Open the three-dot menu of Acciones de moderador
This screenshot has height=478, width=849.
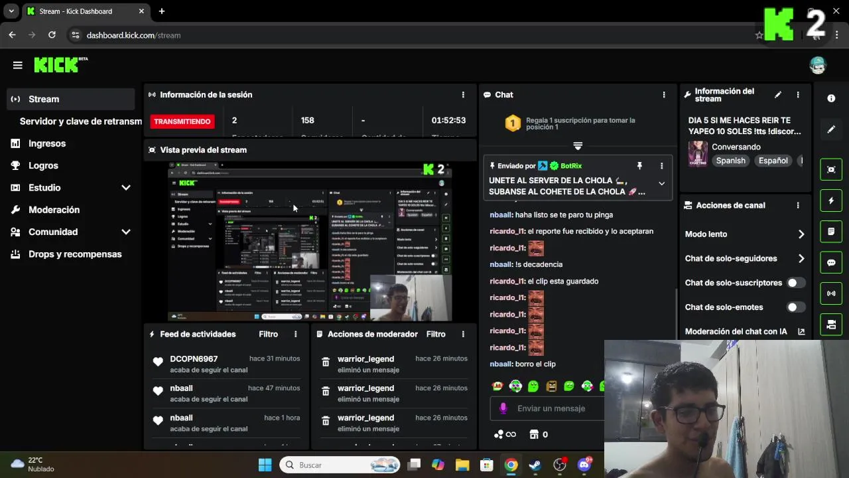click(x=463, y=335)
